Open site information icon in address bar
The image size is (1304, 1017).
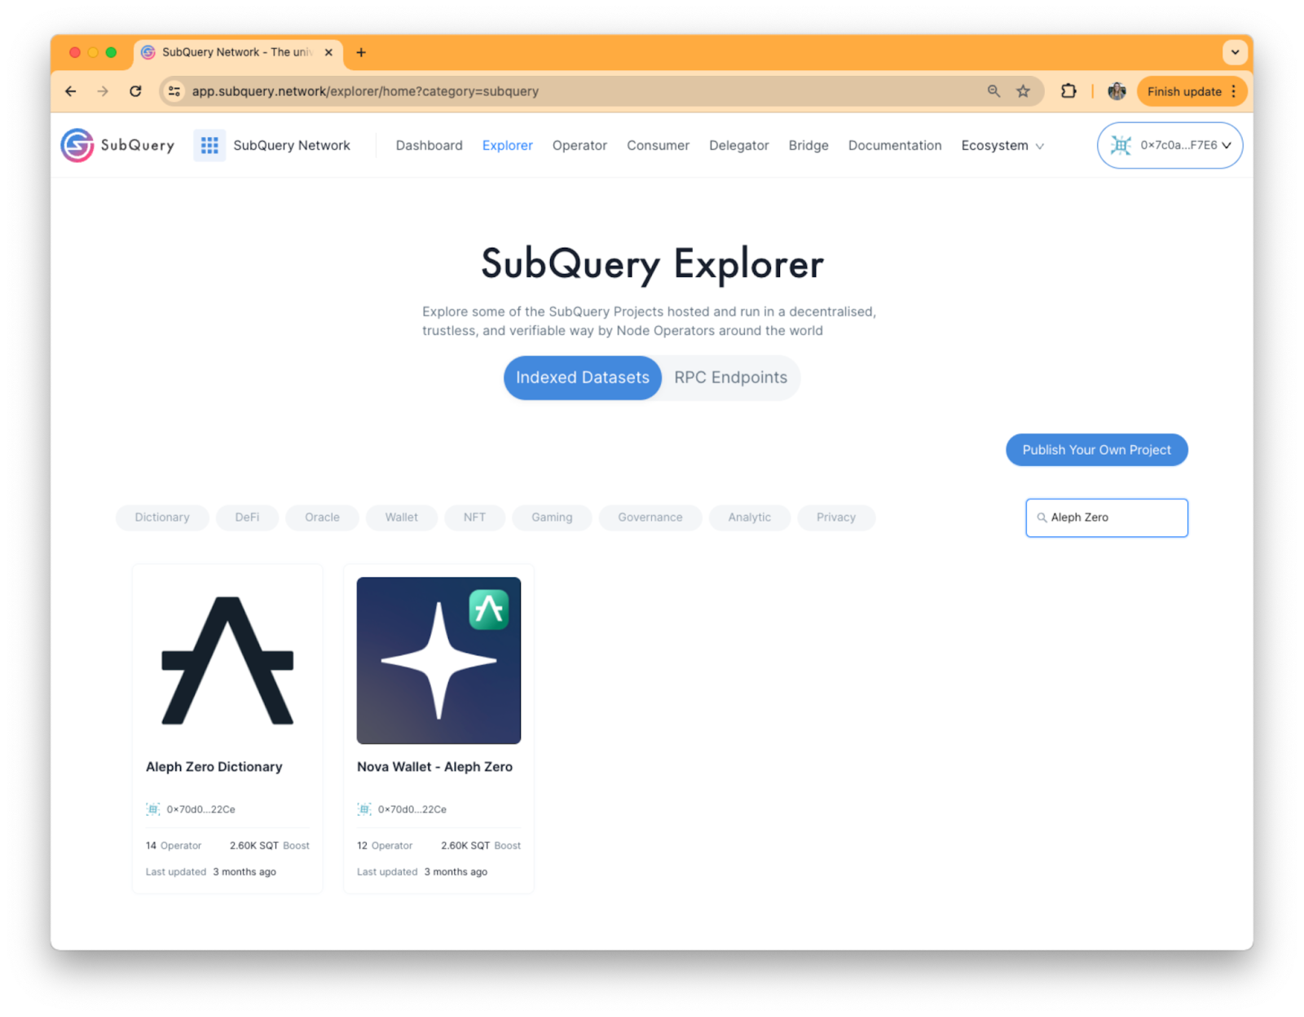click(174, 91)
